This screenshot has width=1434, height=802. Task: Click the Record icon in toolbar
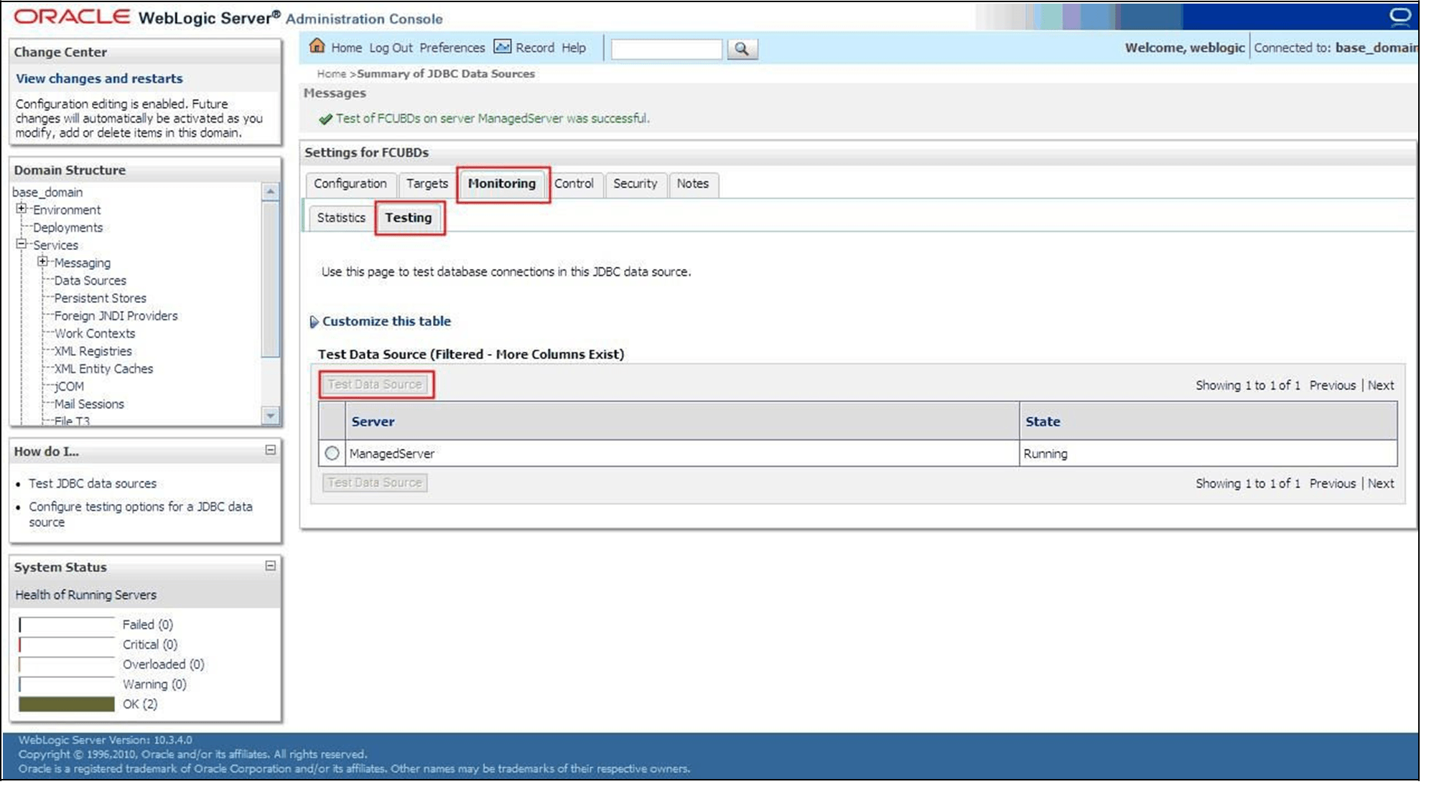click(x=503, y=47)
